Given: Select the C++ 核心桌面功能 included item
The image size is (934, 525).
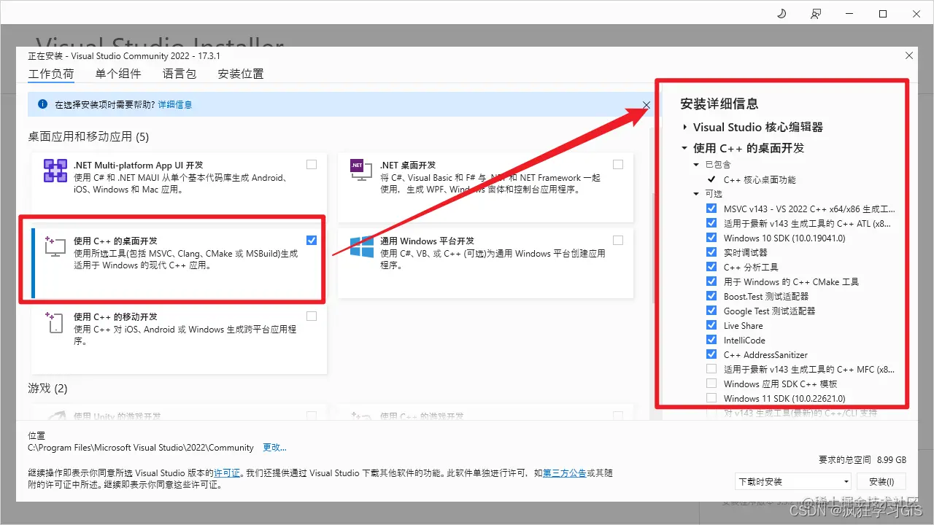Looking at the screenshot, I should [759, 179].
